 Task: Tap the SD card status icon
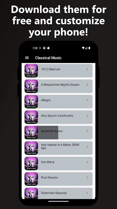pos(48,48)
